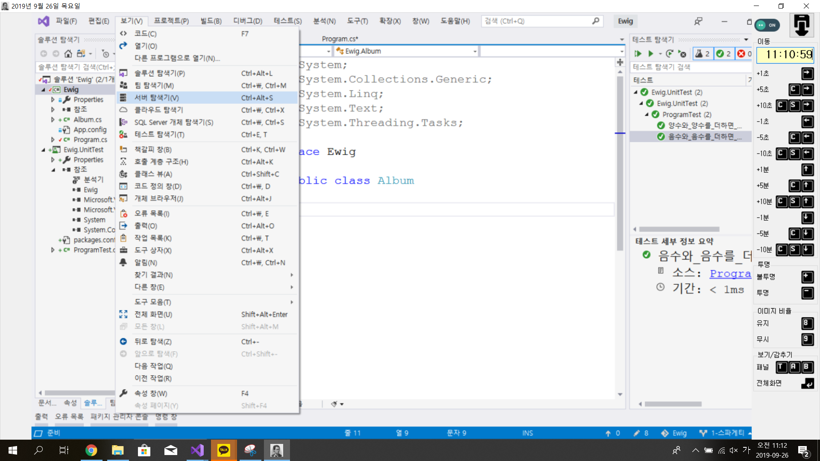820x461 pixels.
Task: Click the 11:10:59 time input field
Action: coord(785,55)
